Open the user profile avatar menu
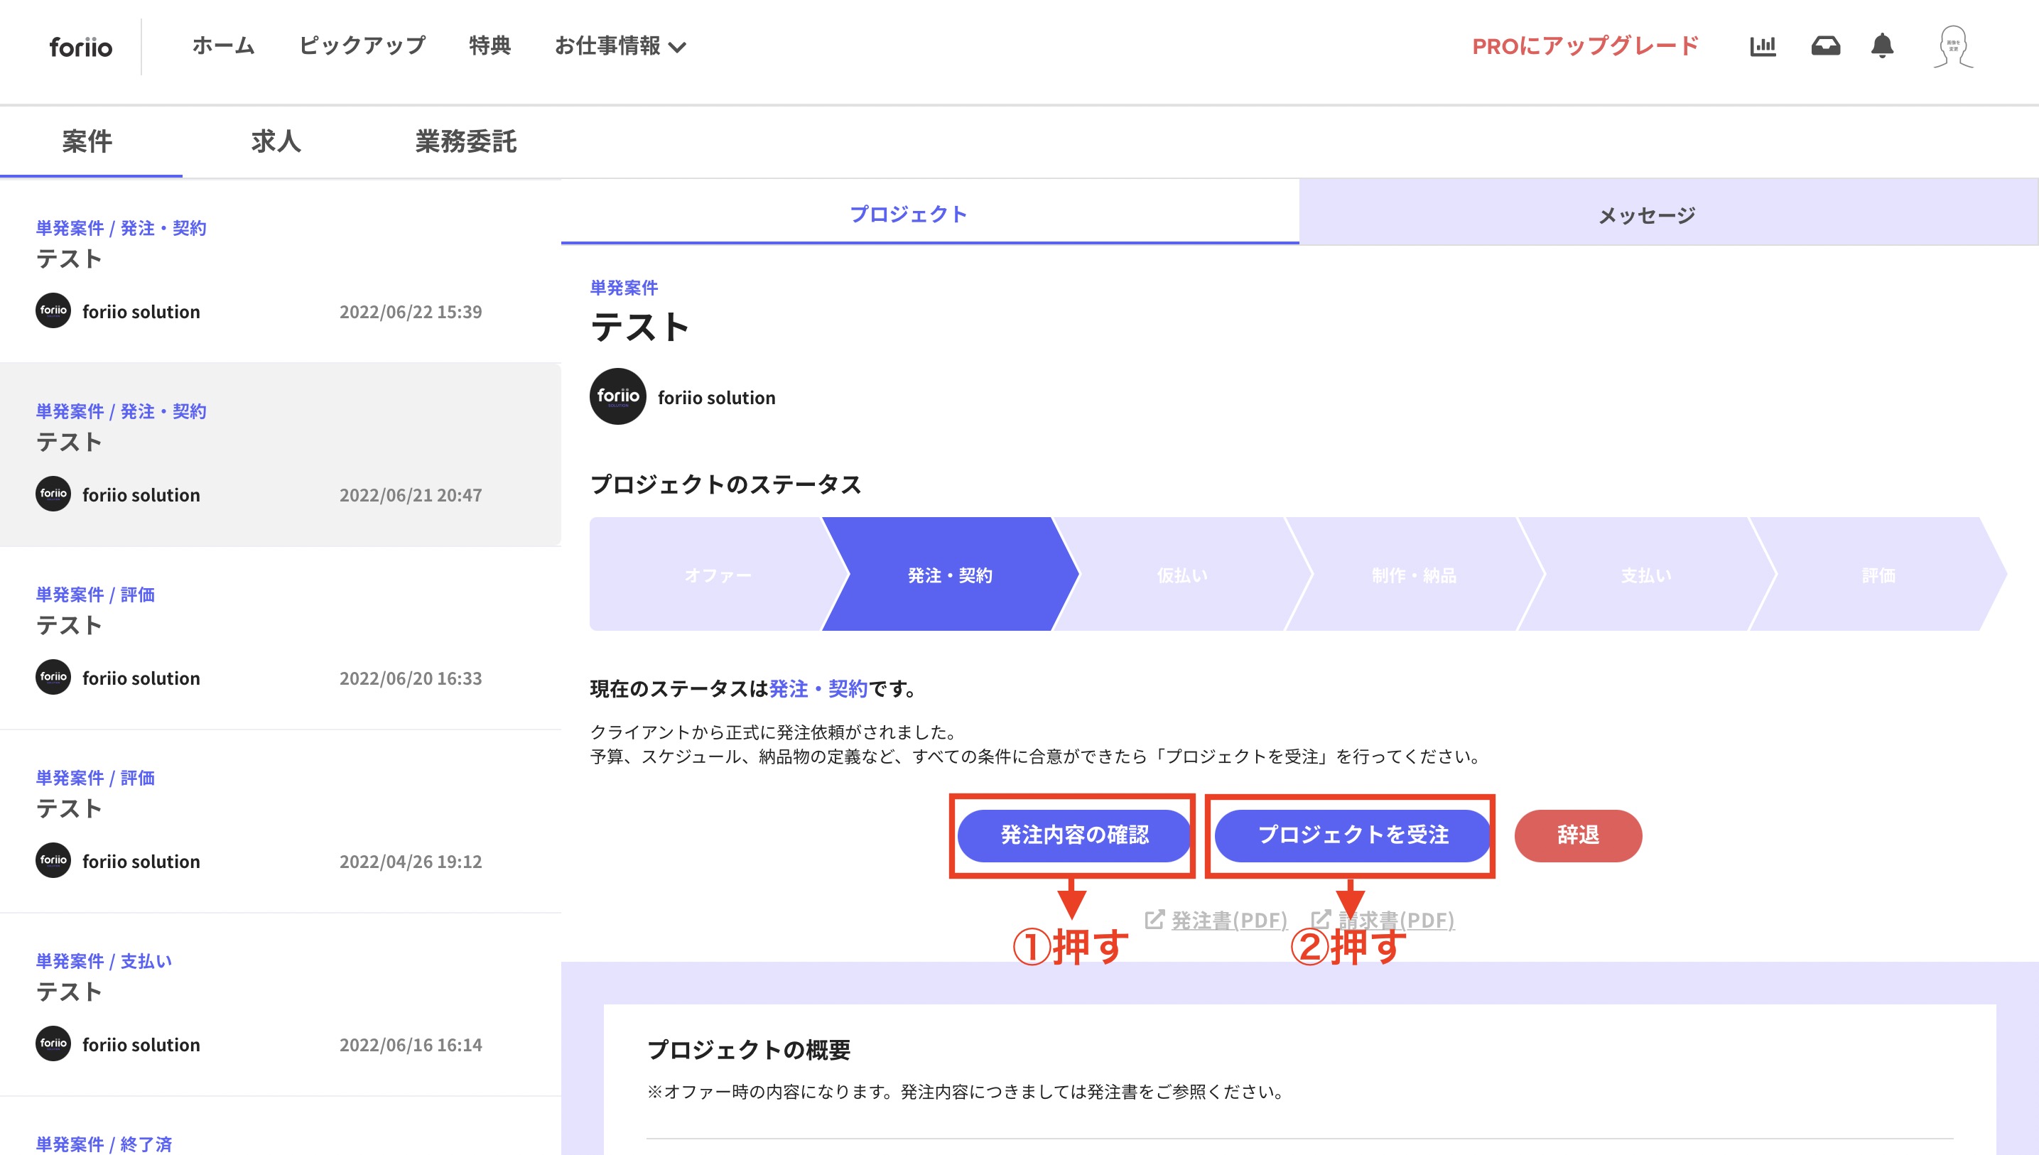Screen dimensions: 2039x1155 (1953, 47)
